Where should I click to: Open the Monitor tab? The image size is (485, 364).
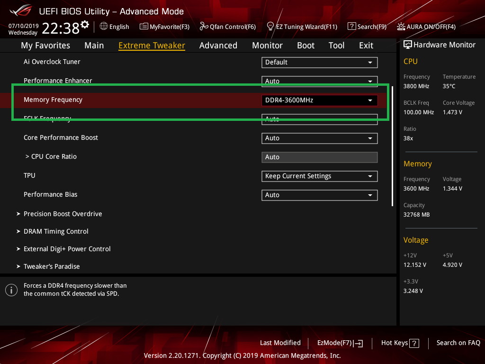pyautogui.click(x=267, y=45)
